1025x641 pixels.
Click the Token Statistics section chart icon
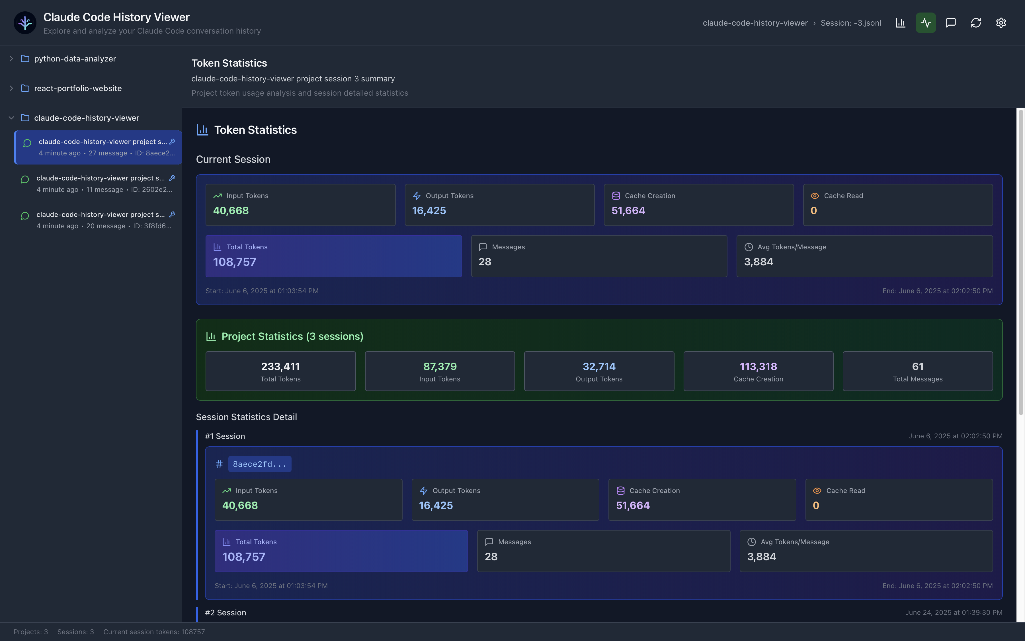click(x=202, y=130)
